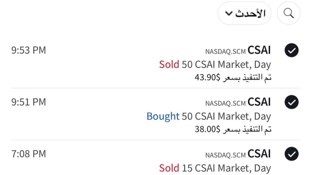Click the execution price $38.00 line

(x=233, y=129)
